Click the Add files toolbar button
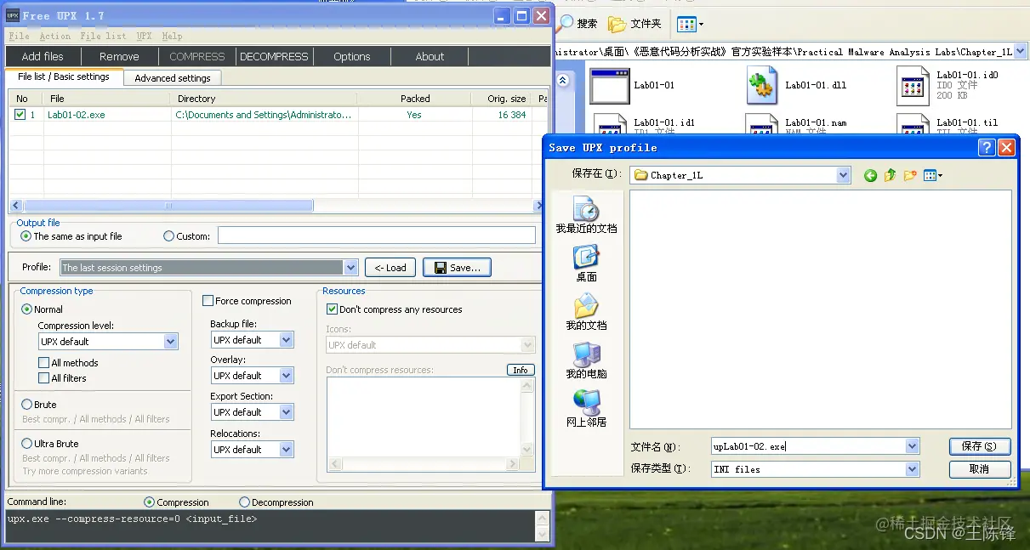This screenshot has width=1030, height=550. tap(43, 57)
